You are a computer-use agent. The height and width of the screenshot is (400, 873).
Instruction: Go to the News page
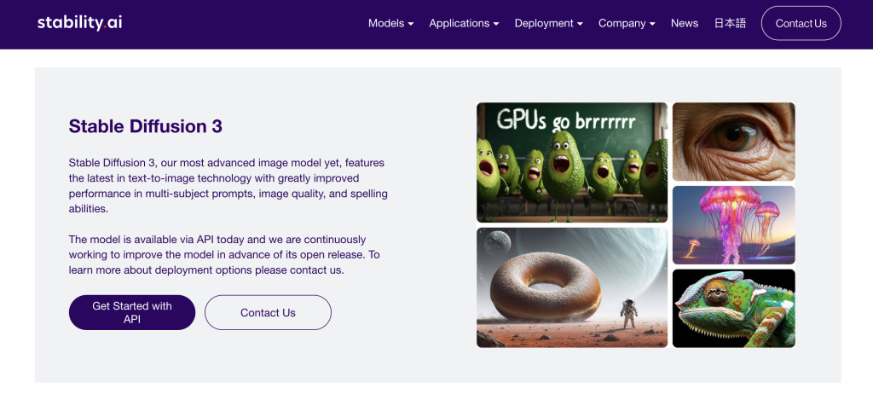pos(684,23)
